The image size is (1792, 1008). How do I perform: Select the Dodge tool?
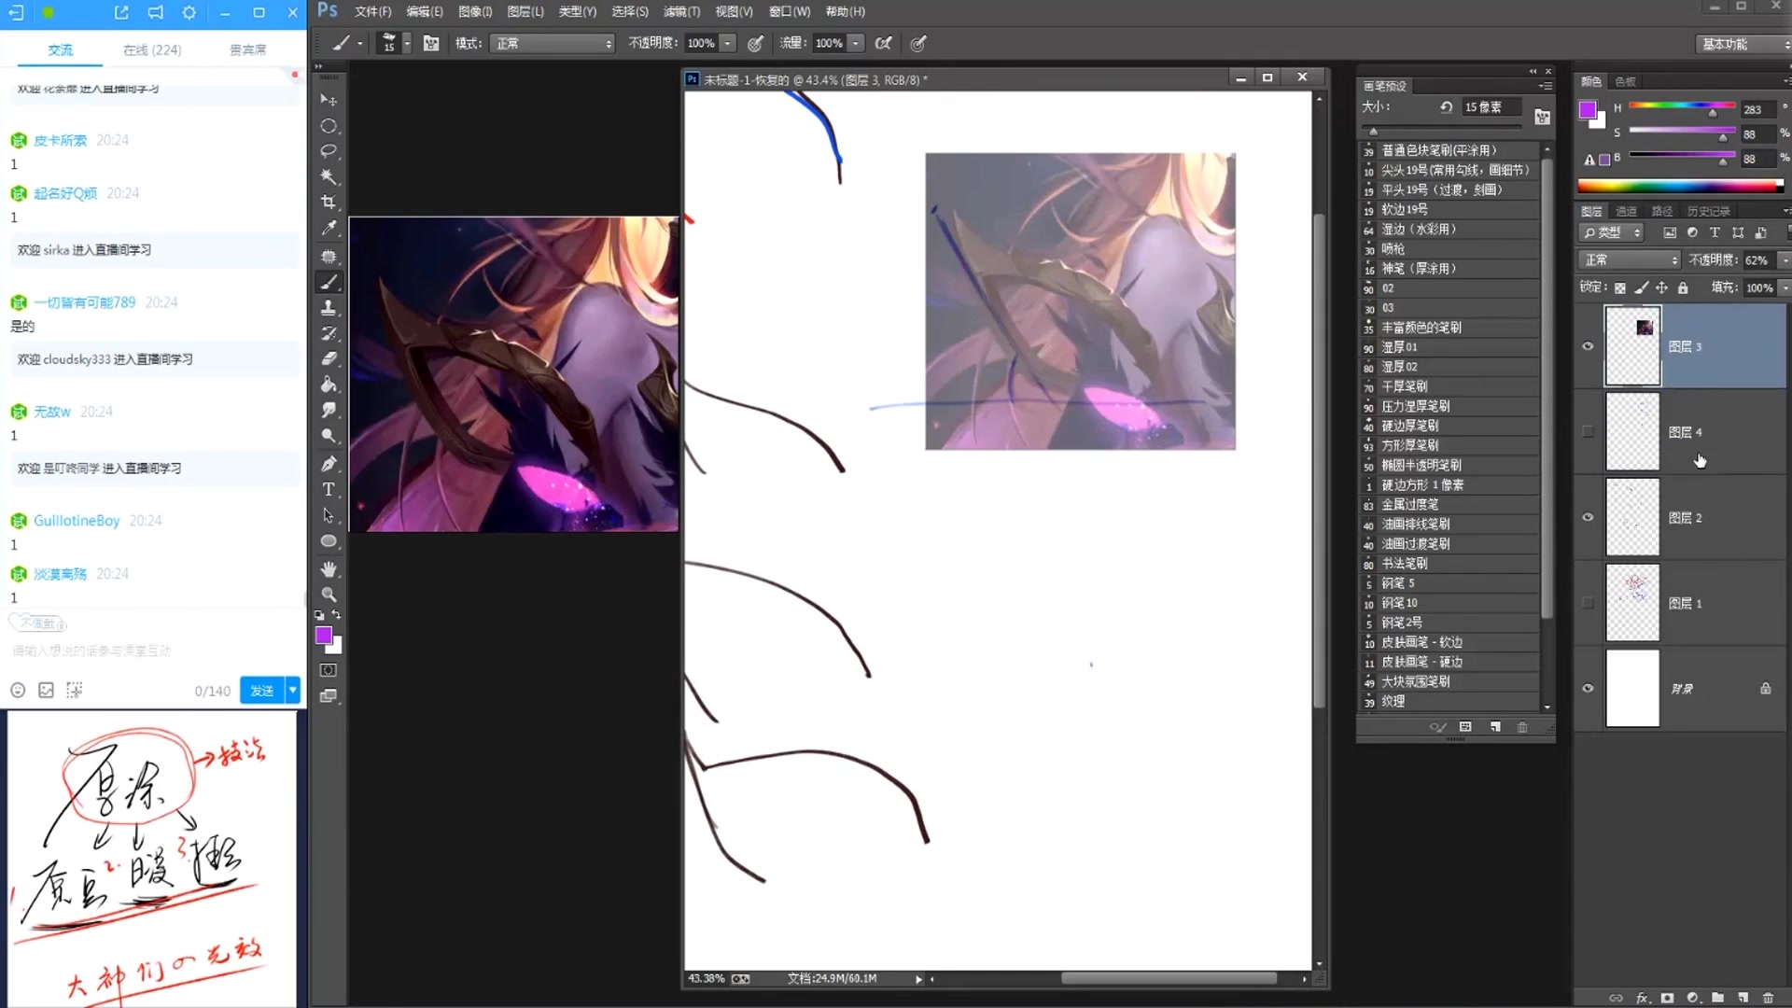tap(329, 436)
